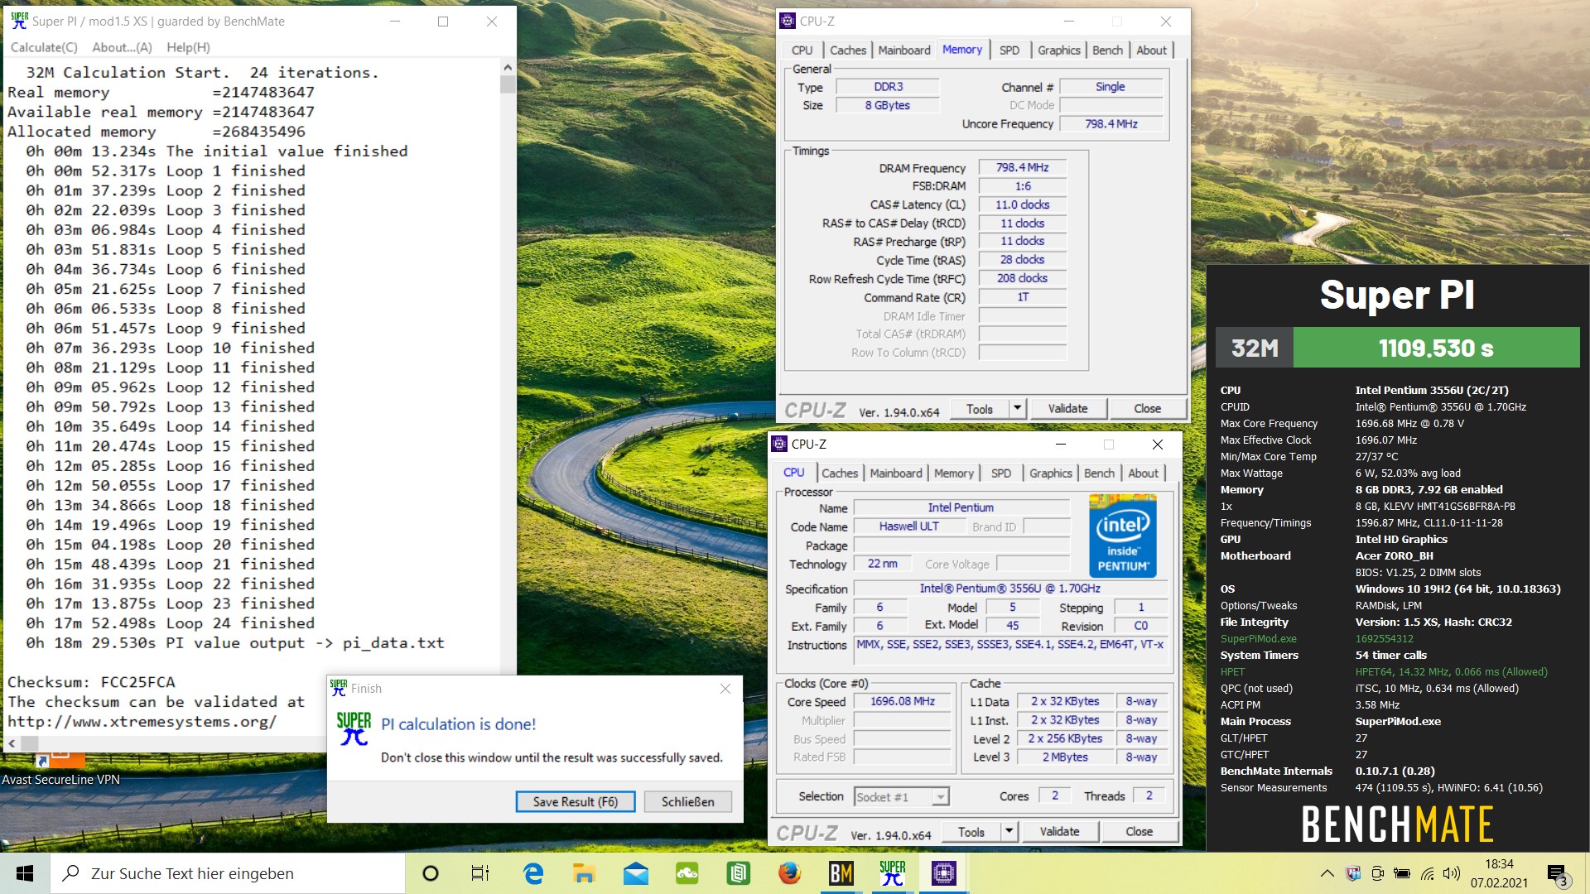Expand Tools dropdown arrow in upper CPU-Z

1017,409
